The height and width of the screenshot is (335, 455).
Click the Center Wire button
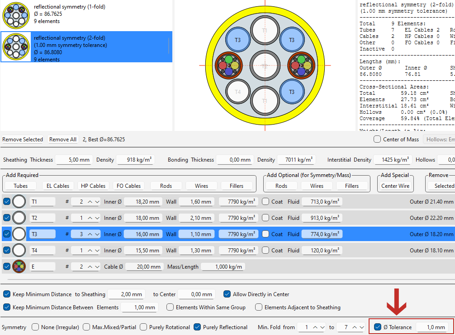[x=395, y=186]
